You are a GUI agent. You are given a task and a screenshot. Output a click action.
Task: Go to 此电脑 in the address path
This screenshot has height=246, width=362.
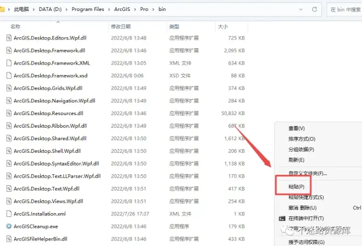pos(21,9)
